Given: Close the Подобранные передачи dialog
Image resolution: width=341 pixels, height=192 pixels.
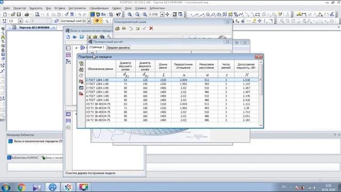Looking at the screenshot, I should [258, 57].
